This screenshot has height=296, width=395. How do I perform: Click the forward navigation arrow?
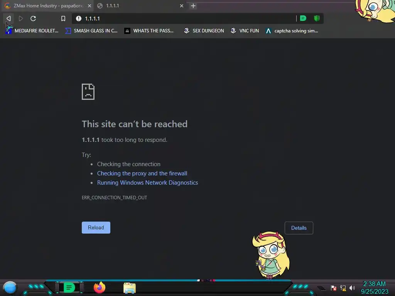click(x=21, y=18)
